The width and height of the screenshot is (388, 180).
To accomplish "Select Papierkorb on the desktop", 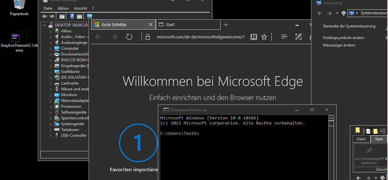I will click(19, 8).
